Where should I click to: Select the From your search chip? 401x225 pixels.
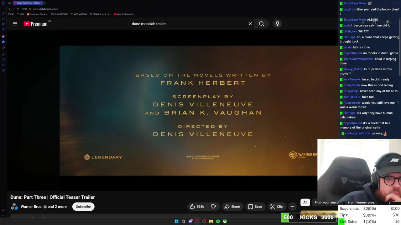(x=327, y=202)
